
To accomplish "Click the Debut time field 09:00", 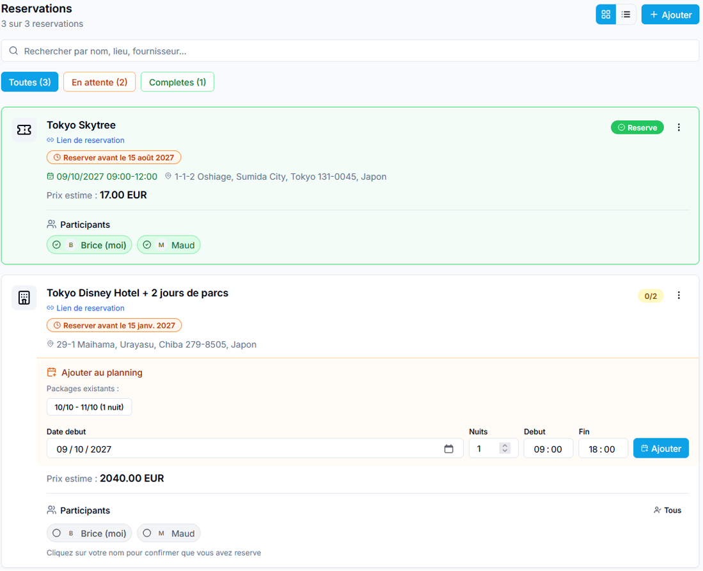I will [x=548, y=449].
